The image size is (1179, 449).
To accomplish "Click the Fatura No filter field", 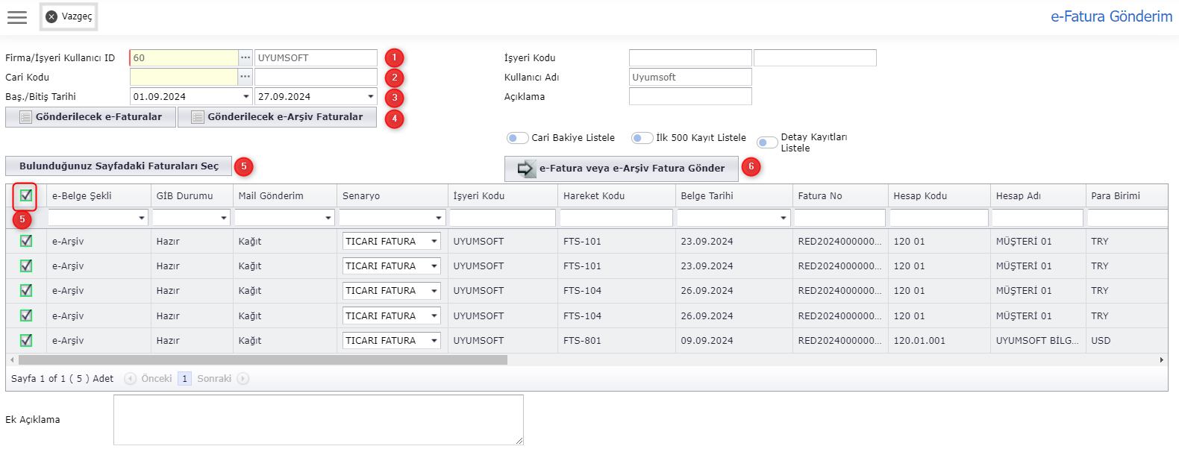I will (x=839, y=218).
